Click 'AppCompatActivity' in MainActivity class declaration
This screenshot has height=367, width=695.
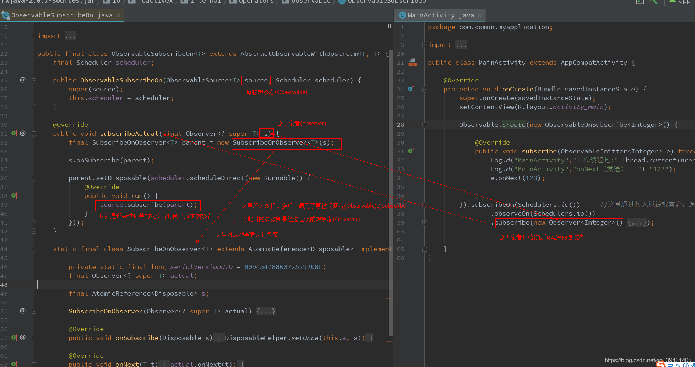point(594,63)
